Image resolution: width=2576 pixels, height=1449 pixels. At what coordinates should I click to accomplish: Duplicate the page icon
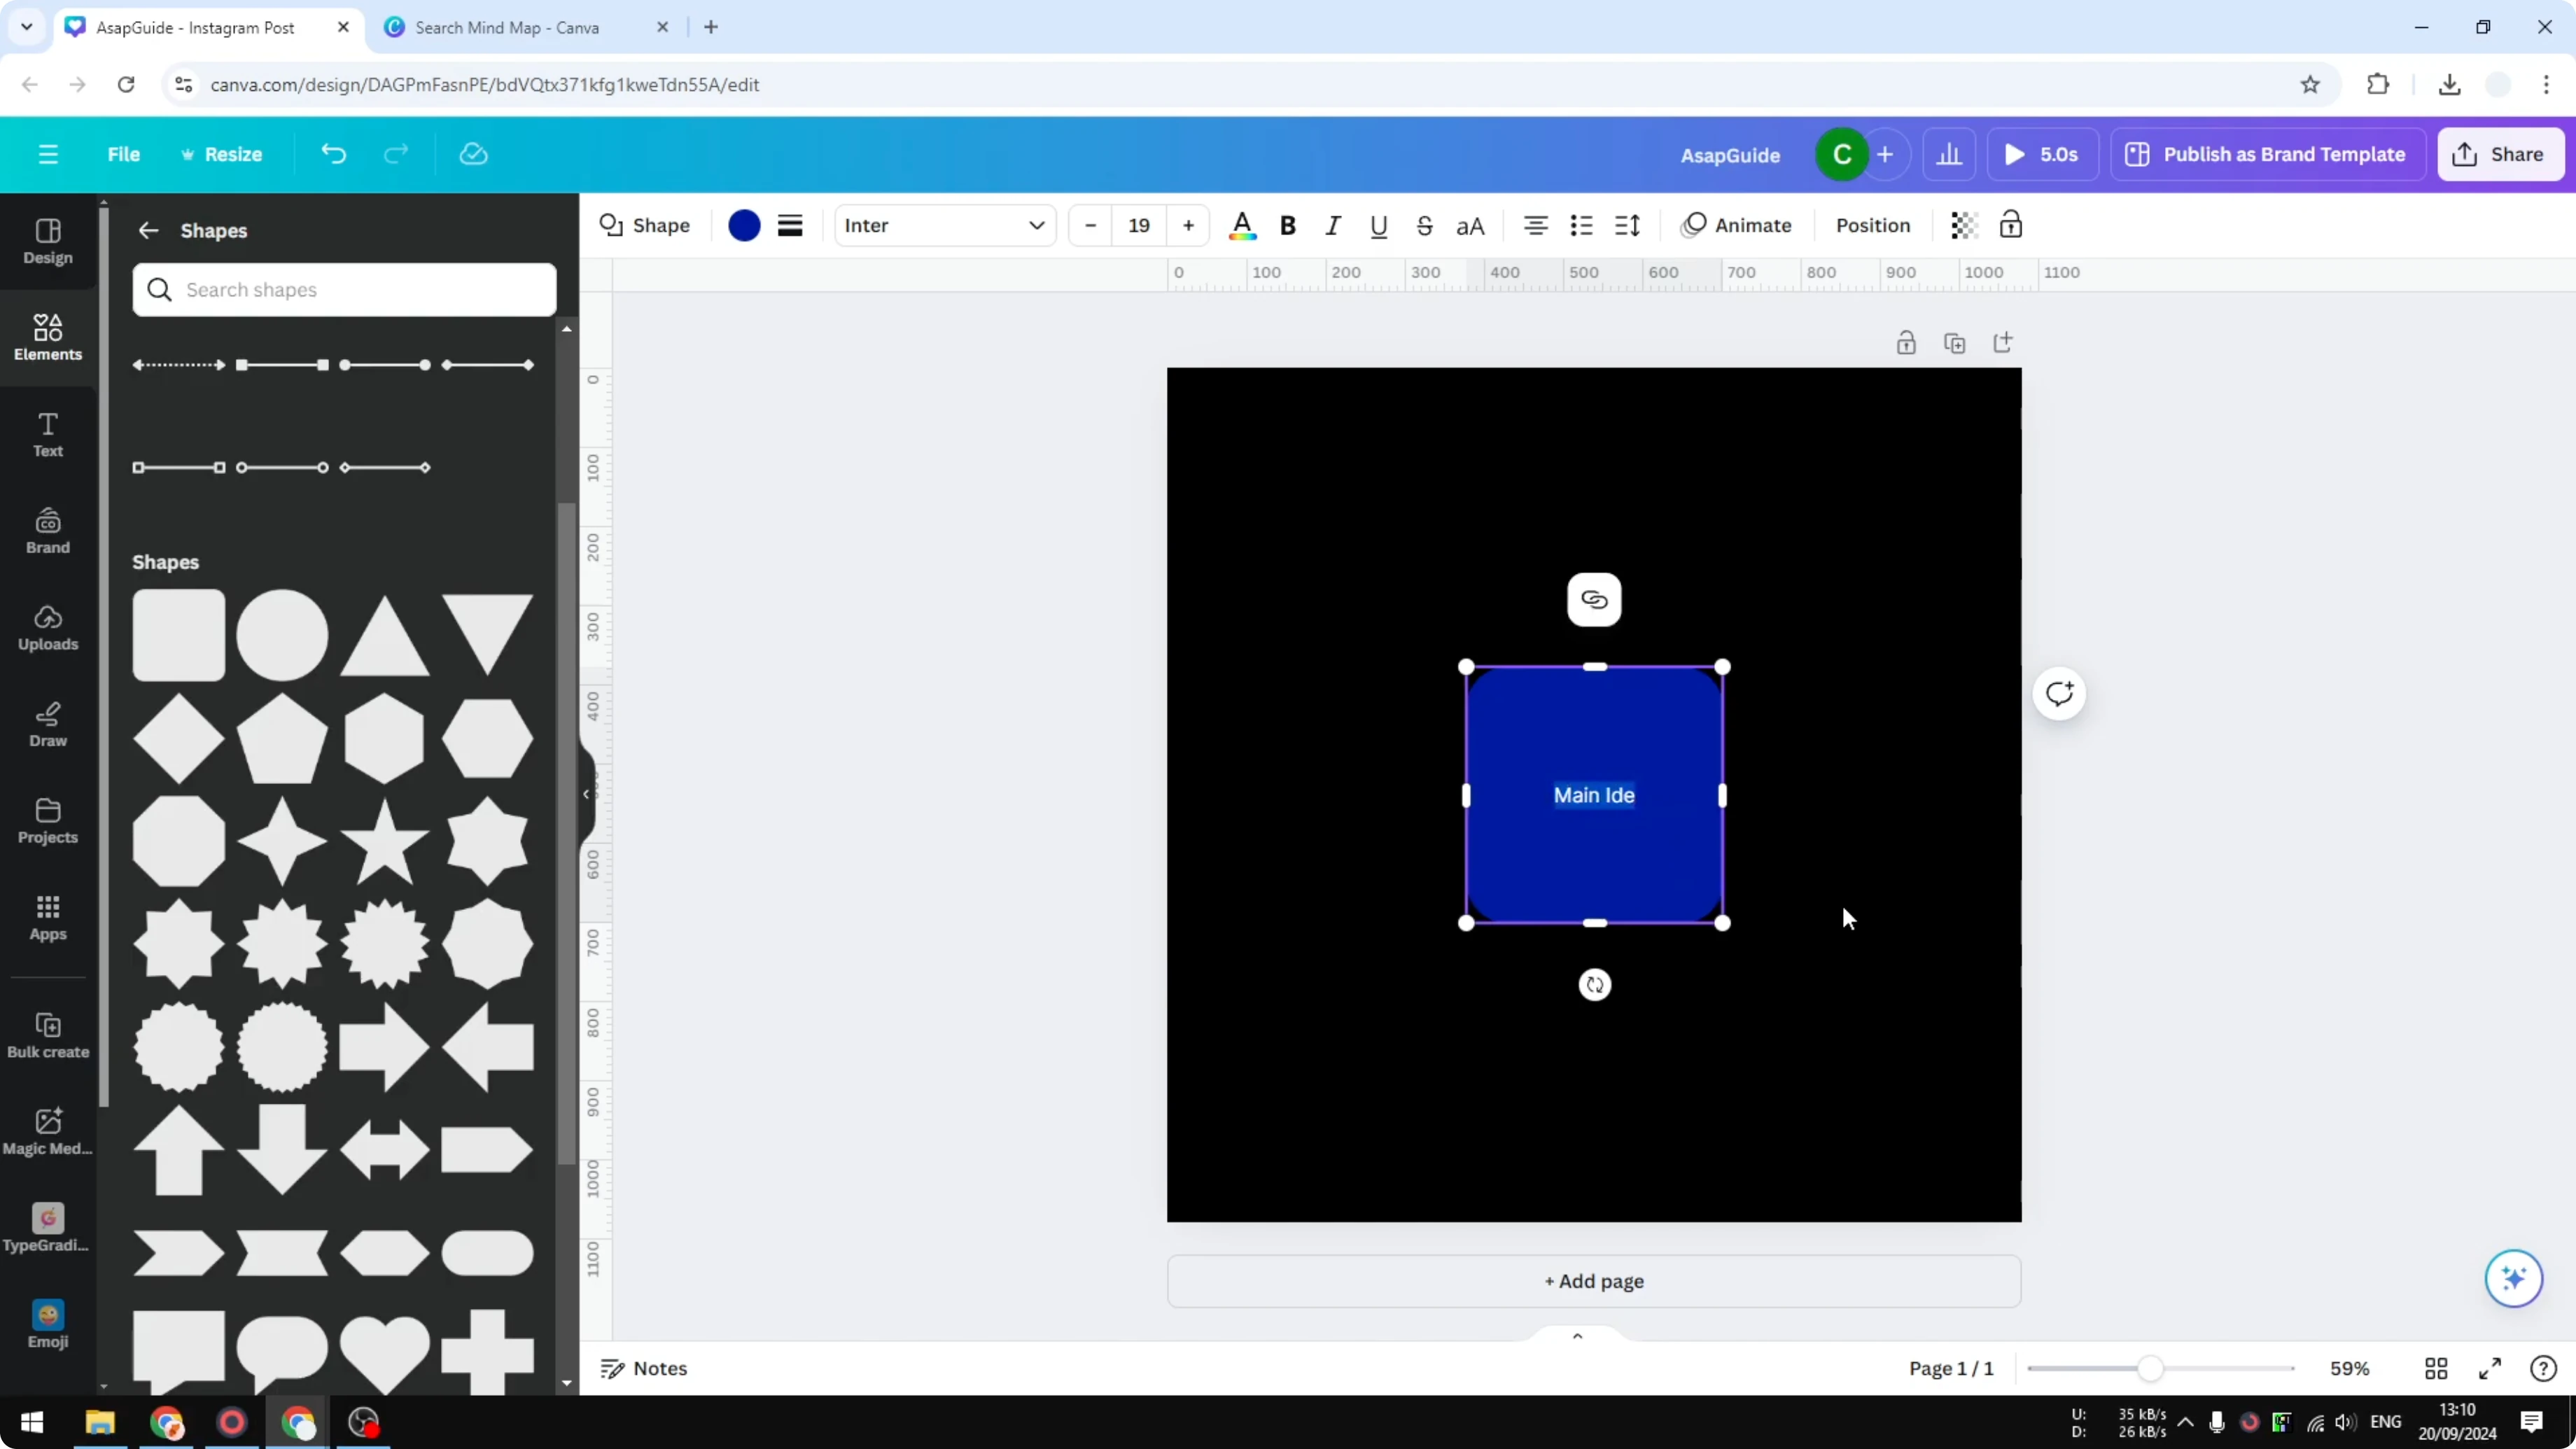(1954, 343)
